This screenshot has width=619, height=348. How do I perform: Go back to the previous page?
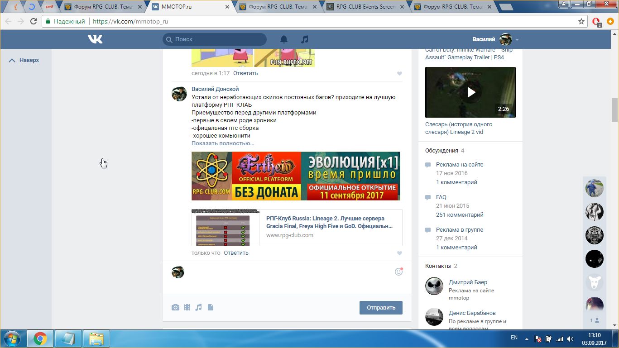8,21
